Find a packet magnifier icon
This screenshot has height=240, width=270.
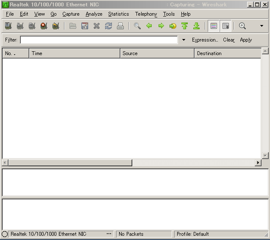click(x=137, y=26)
